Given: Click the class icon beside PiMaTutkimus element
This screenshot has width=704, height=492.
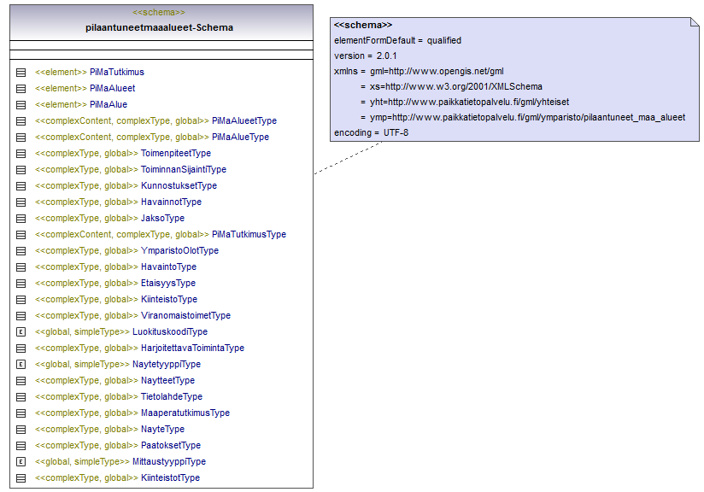Looking at the screenshot, I should click(21, 73).
